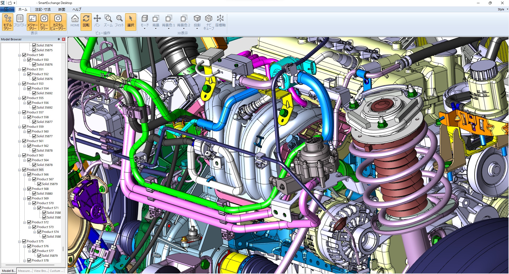Open the ヘルプ ribbon tab
The width and height of the screenshot is (509, 274).
coord(77,9)
